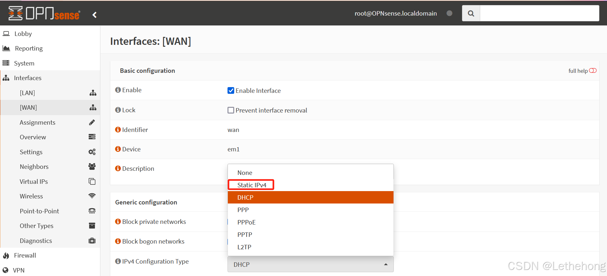Show help for the Identifier field

118,129
